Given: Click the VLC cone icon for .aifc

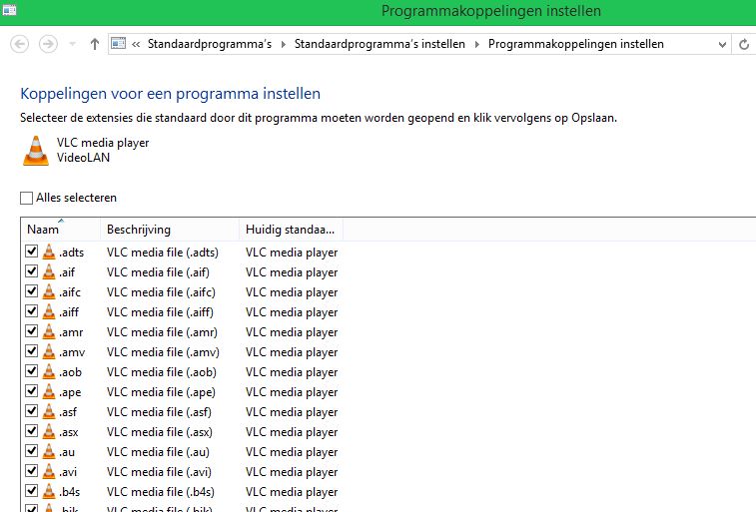Looking at the screenshot, I should 49,291.
